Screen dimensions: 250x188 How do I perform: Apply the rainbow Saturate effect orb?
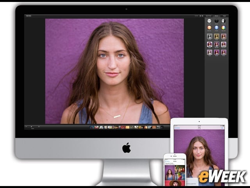[x=223, y=28]
